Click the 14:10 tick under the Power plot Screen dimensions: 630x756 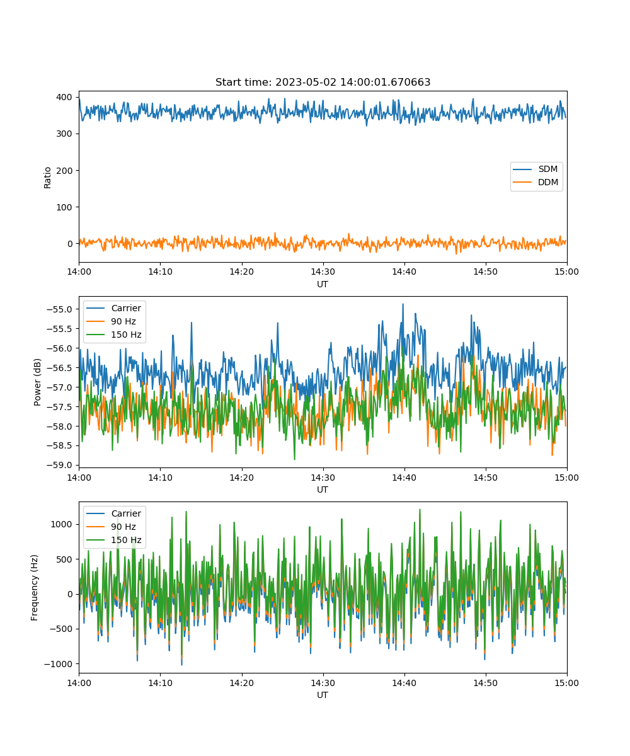[160, 478]
